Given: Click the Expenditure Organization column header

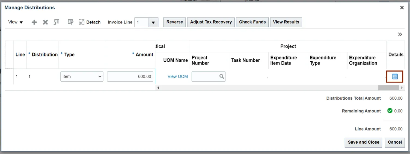Looking at the screenshot, I should tap(367, 60).
